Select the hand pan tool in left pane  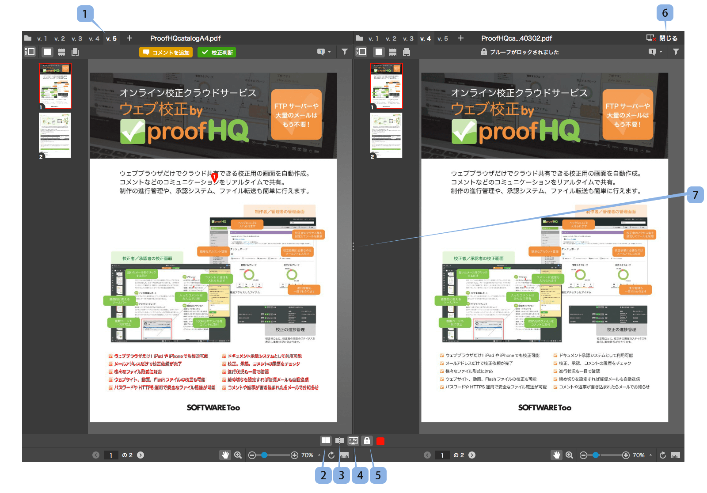[225, 455]
